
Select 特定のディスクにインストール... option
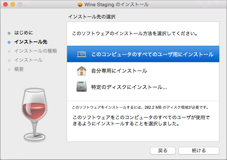point(143,87)
